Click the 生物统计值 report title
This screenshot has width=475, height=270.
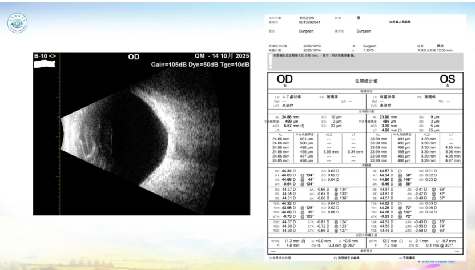coord(365,82)
